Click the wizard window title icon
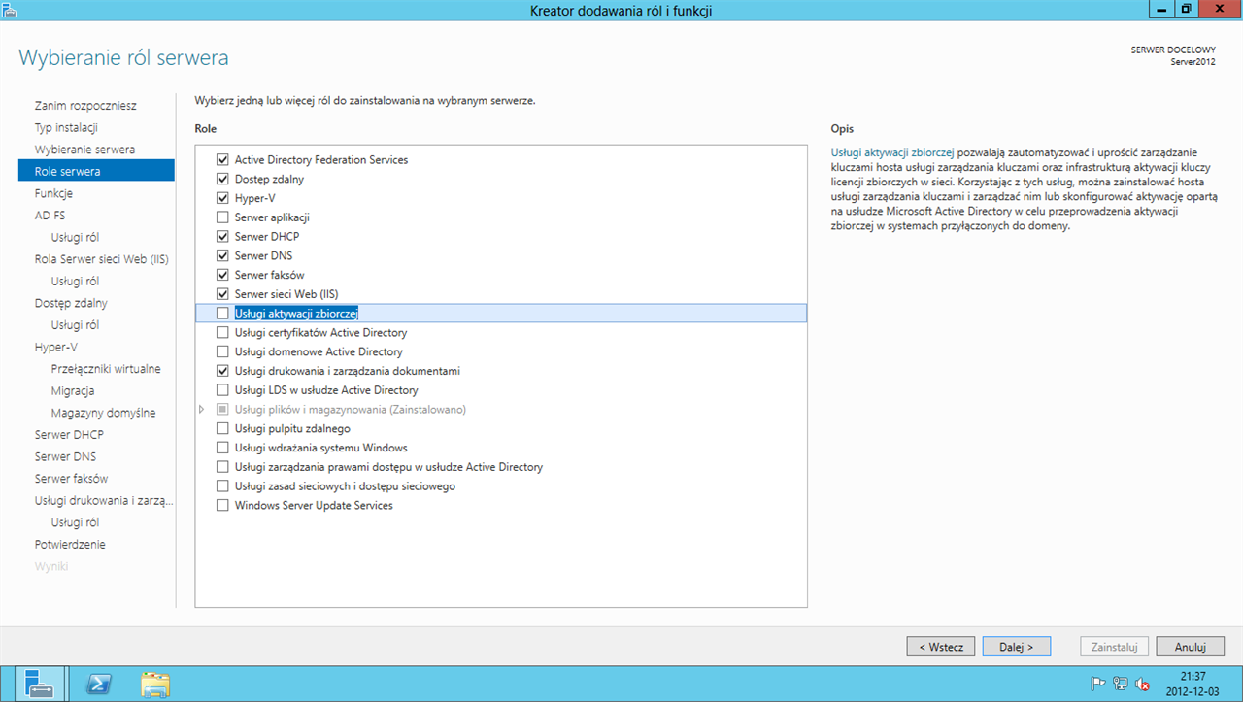This screenshot has width=1243, height=702. tap(9, 9)
